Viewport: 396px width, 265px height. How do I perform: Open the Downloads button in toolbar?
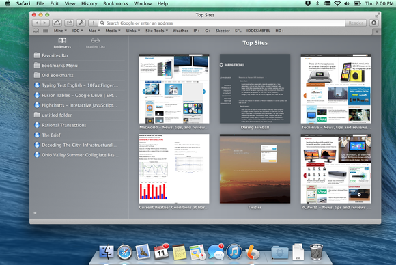click(374, 23)
